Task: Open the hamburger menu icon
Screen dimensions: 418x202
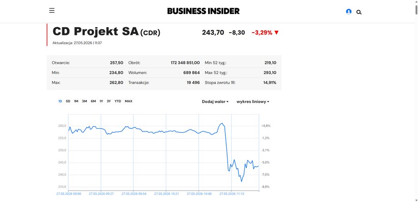Action: tap(52, 10)
